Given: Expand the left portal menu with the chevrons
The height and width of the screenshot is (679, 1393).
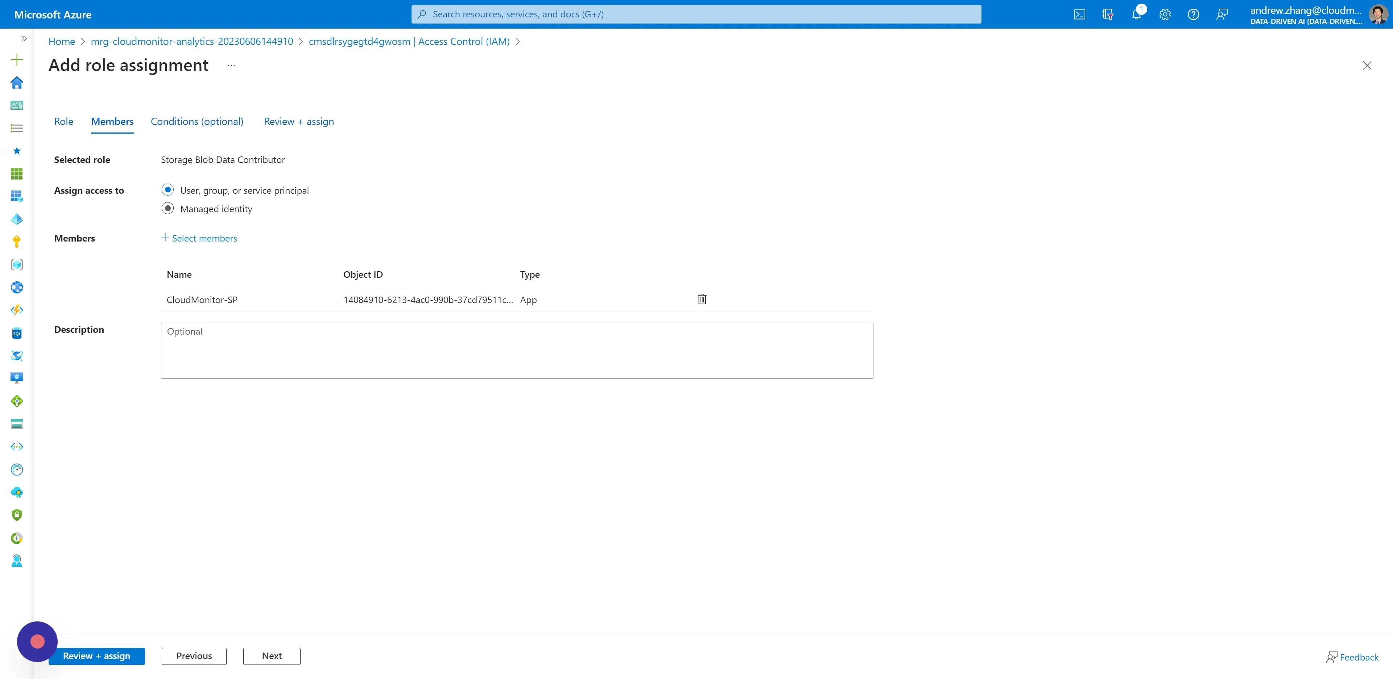Looking at the screenshot, I should click(x=24, y=38).
